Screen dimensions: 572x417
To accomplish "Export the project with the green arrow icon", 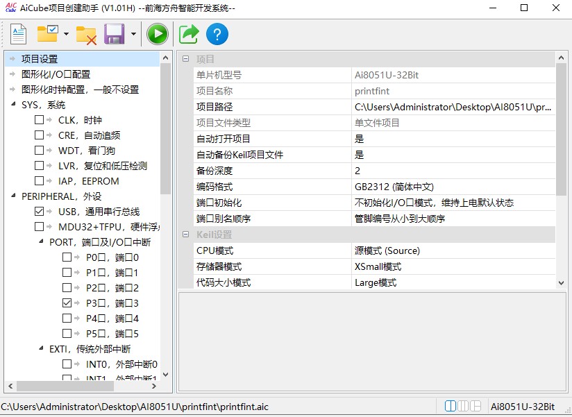I will [188, 33].
